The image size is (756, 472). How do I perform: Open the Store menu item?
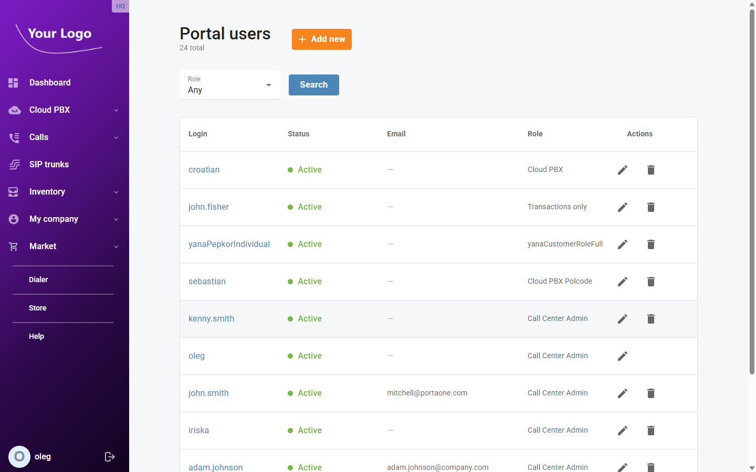37,307
